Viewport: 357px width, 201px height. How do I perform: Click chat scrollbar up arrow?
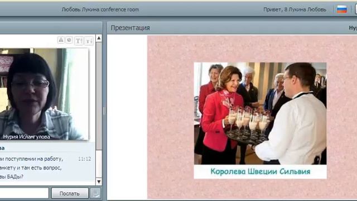tap(99, 38)
